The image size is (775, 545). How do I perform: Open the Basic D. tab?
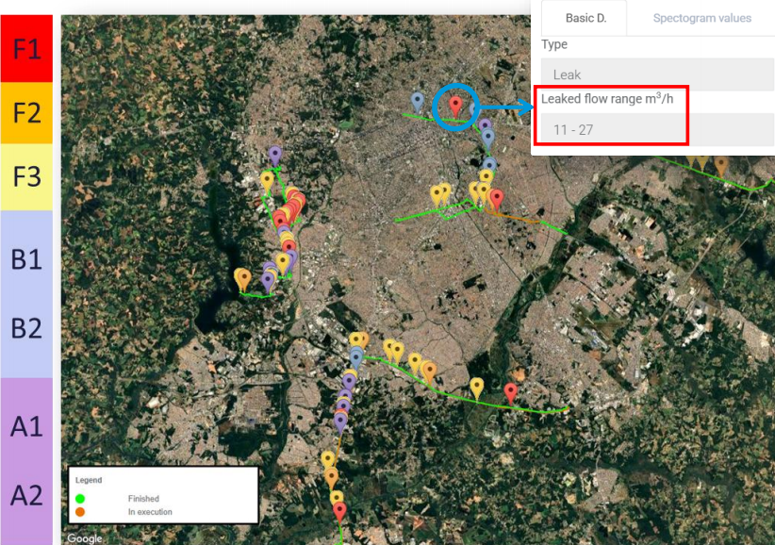585,18
